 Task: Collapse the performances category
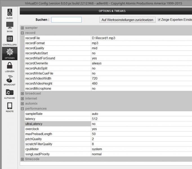22,109
